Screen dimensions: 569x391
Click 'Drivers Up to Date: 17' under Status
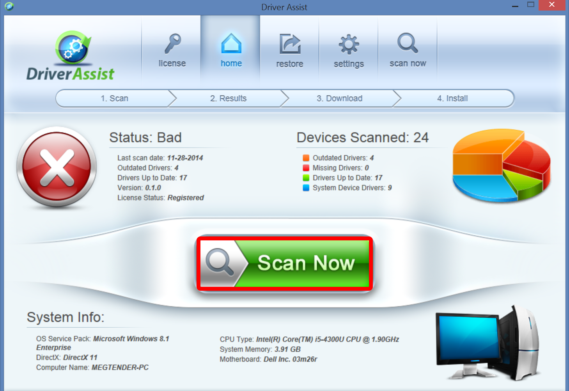click(x=152, y=178)
